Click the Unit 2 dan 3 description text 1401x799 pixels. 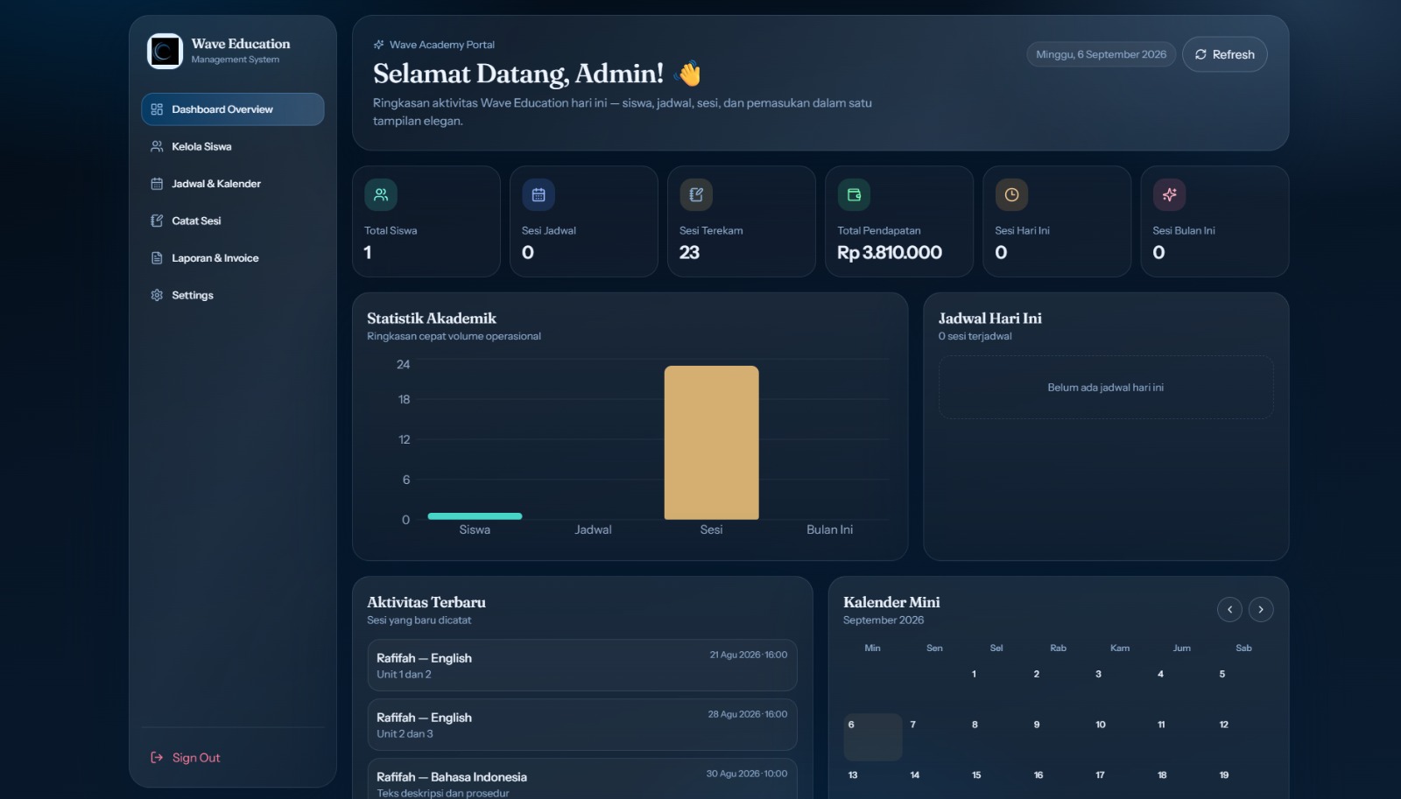tap(405, 733)
